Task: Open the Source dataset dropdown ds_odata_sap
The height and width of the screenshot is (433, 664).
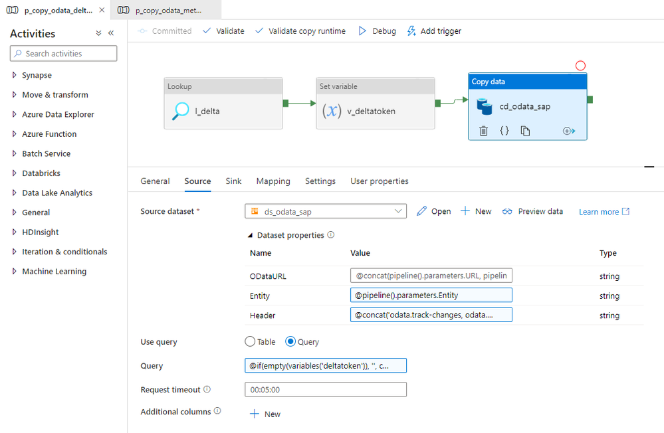Action: point(325,211)
